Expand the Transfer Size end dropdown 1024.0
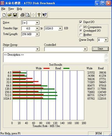The image size is (112, 136). (x=60, y=28)
